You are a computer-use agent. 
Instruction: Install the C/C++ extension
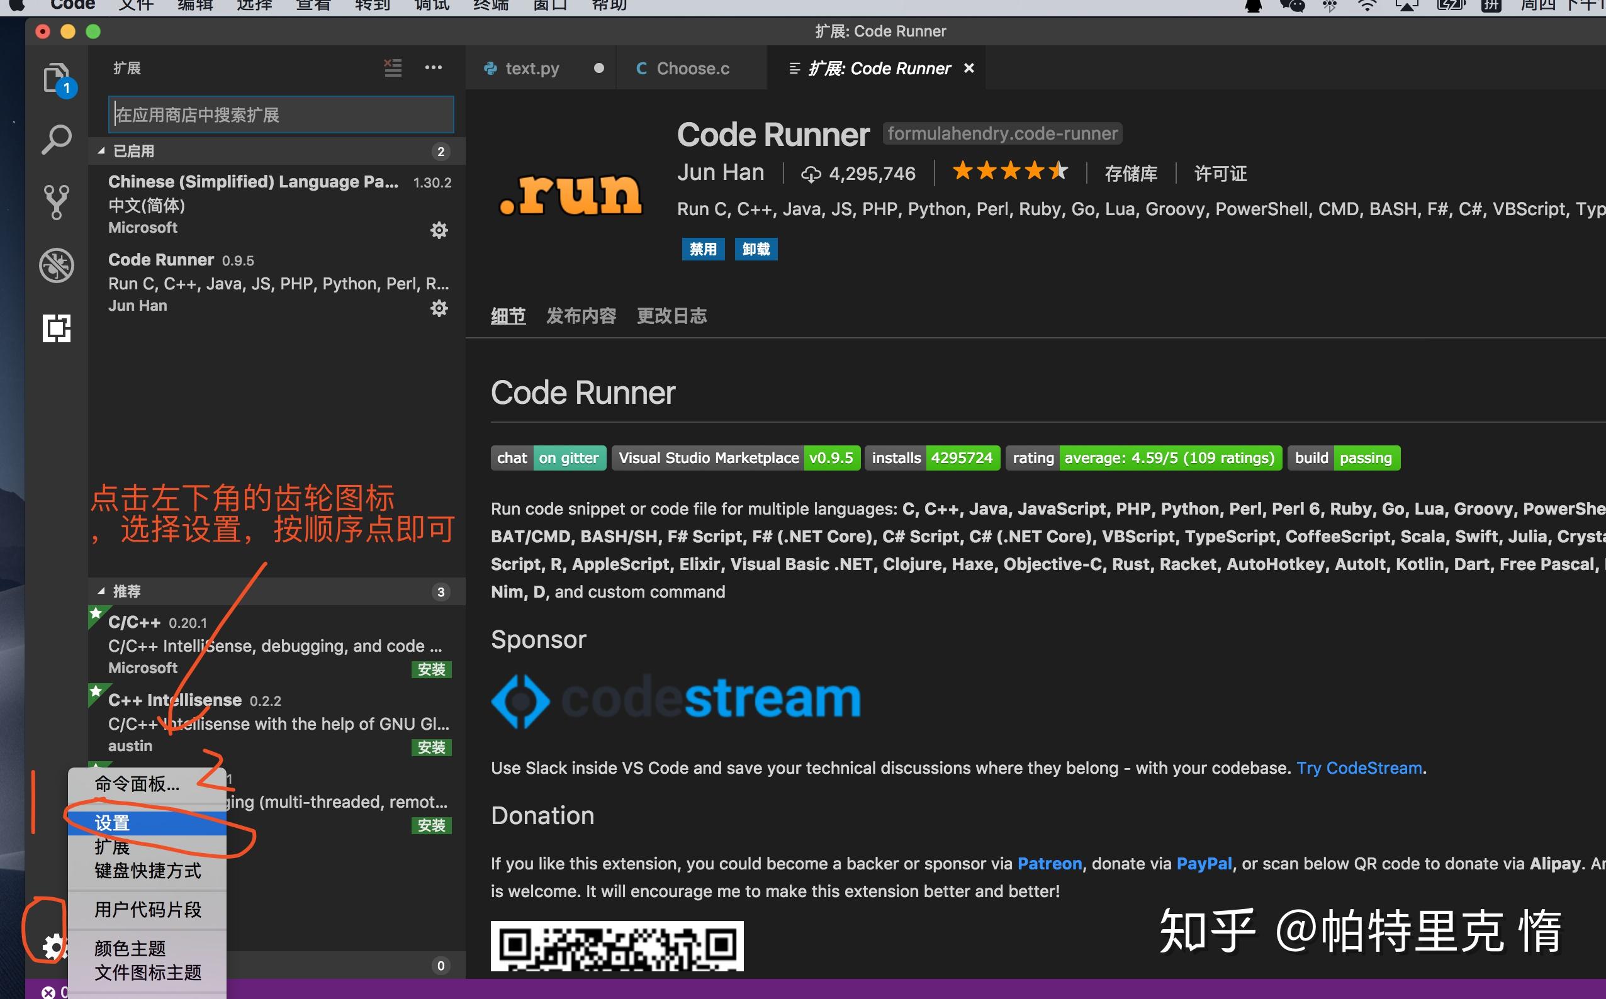[431, 669]
